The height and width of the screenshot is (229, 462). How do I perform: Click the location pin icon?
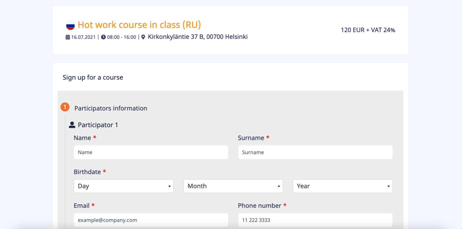click(x=143, y=37)
